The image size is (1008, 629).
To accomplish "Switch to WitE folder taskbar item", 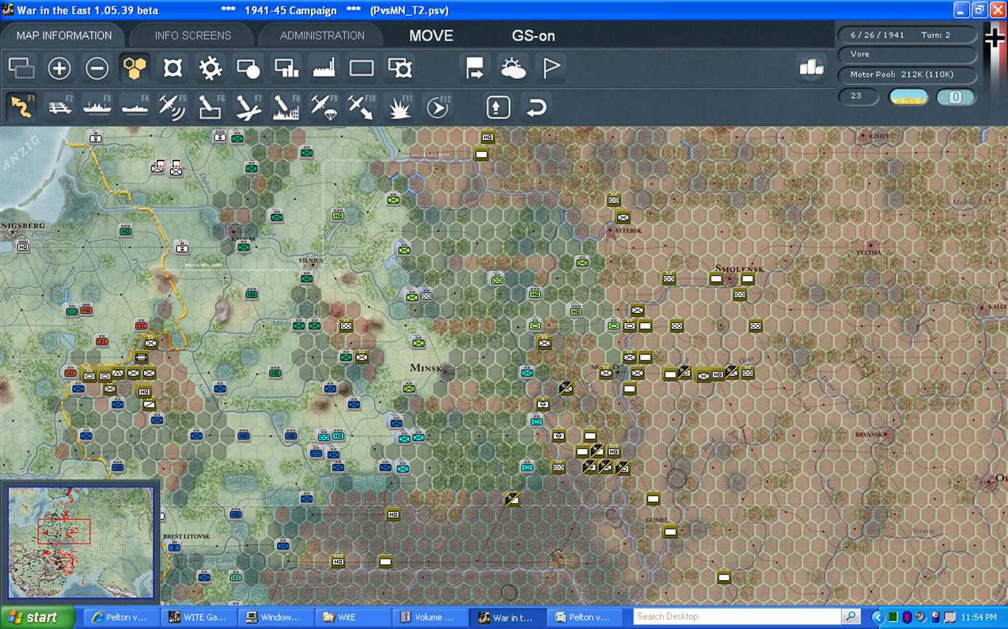I will click(352, 617).
